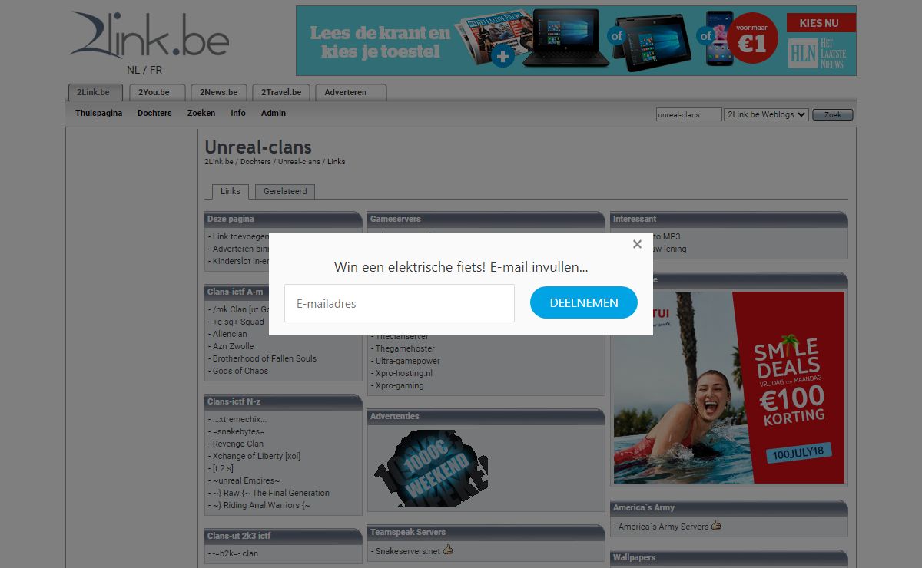The width and height of the screenshot is (922, 568).
Task: Open the HLN newspaper banner ad
Action: pyautogui.click(x=576, y=41)
